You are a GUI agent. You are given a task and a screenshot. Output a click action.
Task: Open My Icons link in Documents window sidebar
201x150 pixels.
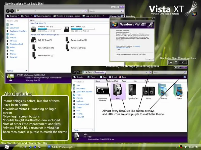[x=80, y=101]
